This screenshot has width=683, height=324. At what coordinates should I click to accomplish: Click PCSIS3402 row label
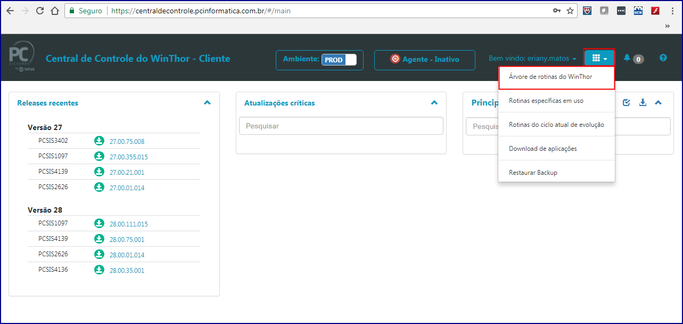click(53, 141)
